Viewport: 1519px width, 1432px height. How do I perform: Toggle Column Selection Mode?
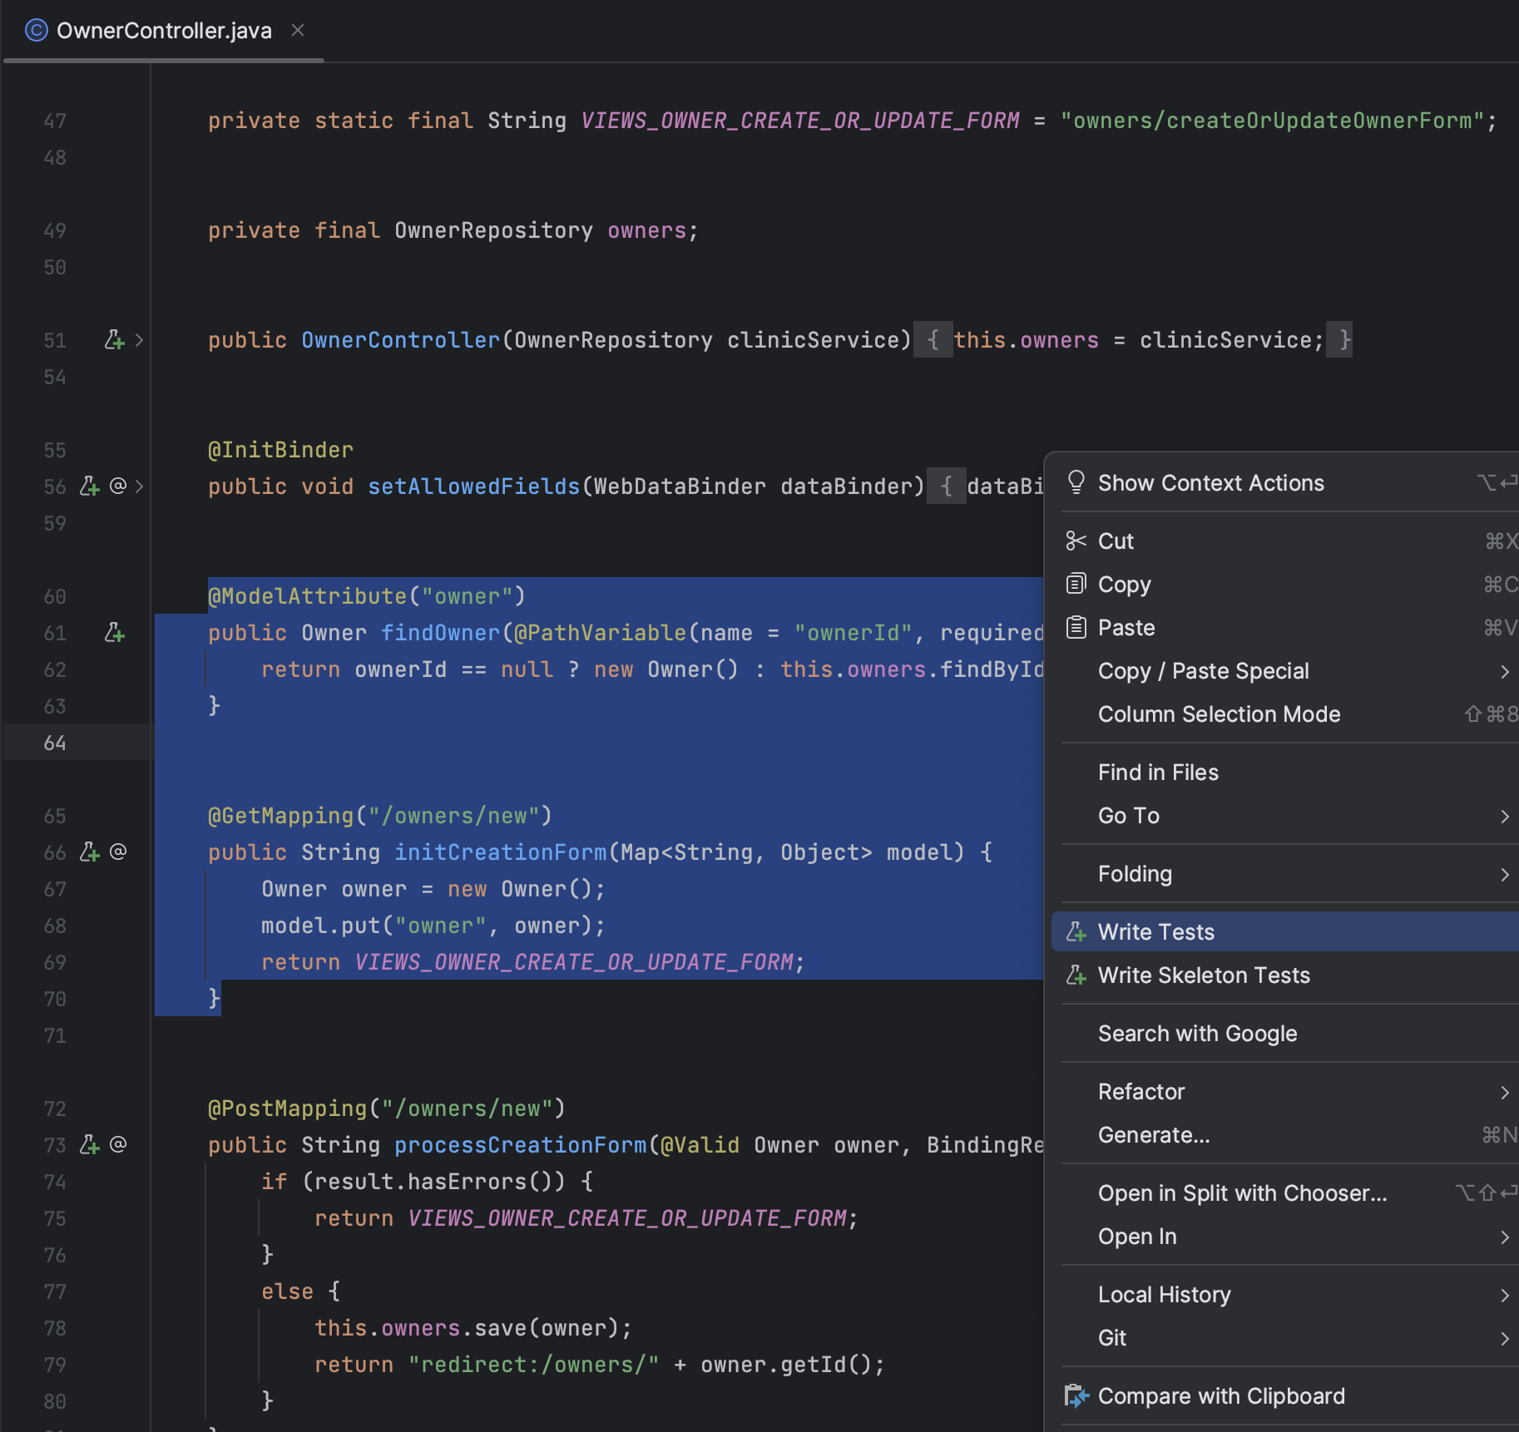(1219, 714)
